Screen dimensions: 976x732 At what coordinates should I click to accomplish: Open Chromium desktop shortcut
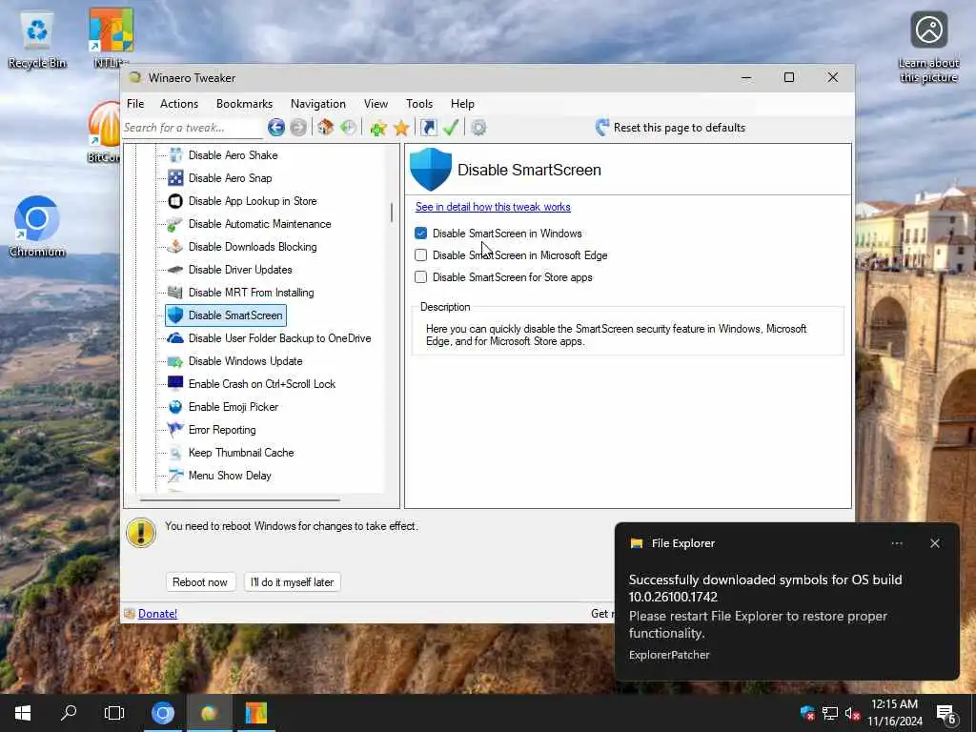click(x=37, y=227)
